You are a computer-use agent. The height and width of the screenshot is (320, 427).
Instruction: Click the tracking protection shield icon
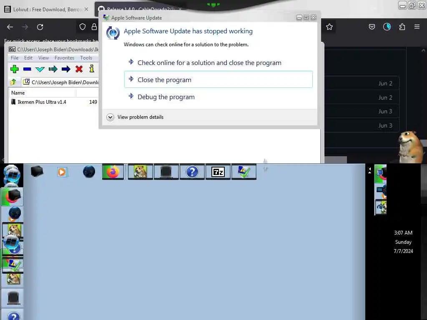pyautogui.click(x=83, y=27)
